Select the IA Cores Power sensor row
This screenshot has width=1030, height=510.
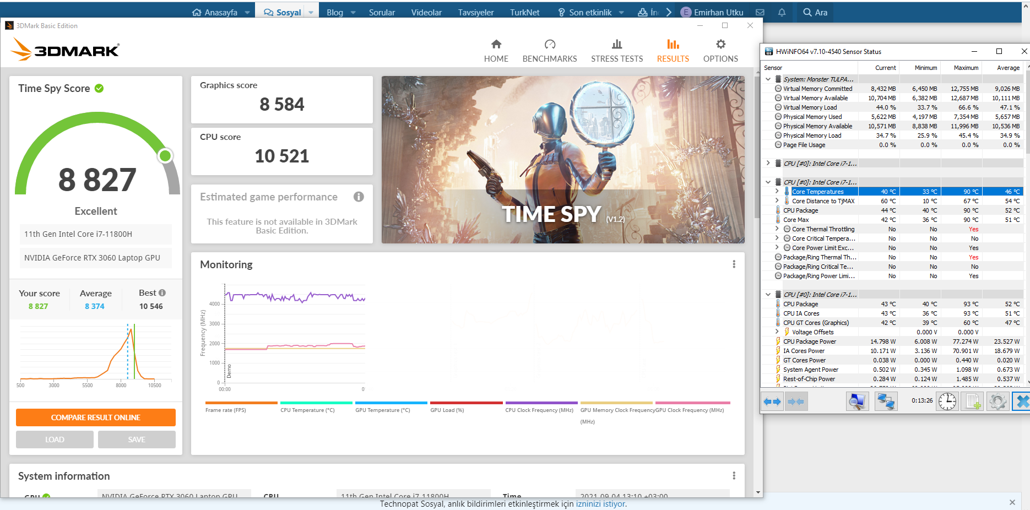pyautogui.click(x=892, y=351)
